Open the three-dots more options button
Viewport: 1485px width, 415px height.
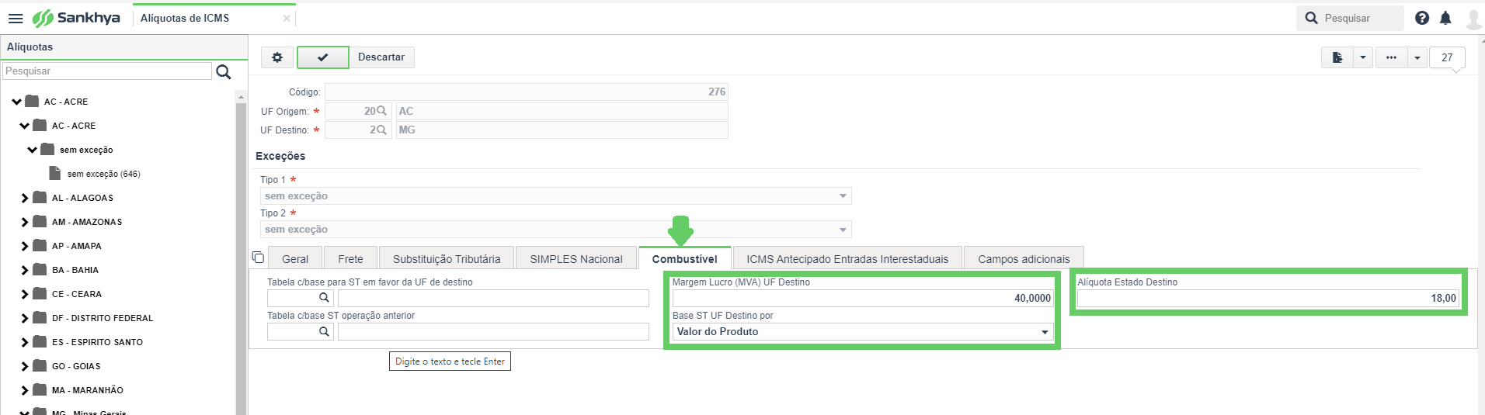pos(1391,57)
